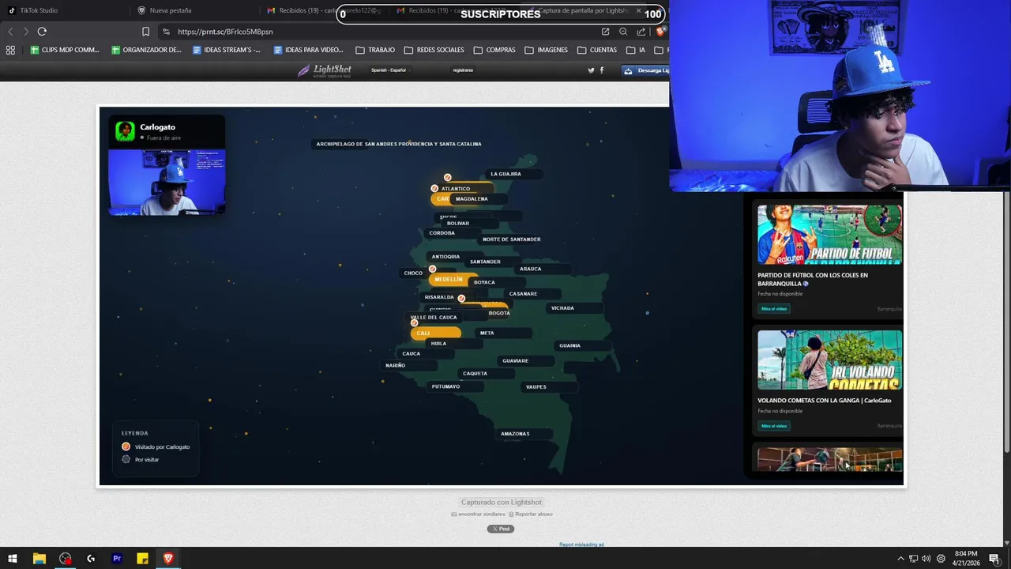
Task: Click the Descarga Lightshot button
Action: [646, 70]
